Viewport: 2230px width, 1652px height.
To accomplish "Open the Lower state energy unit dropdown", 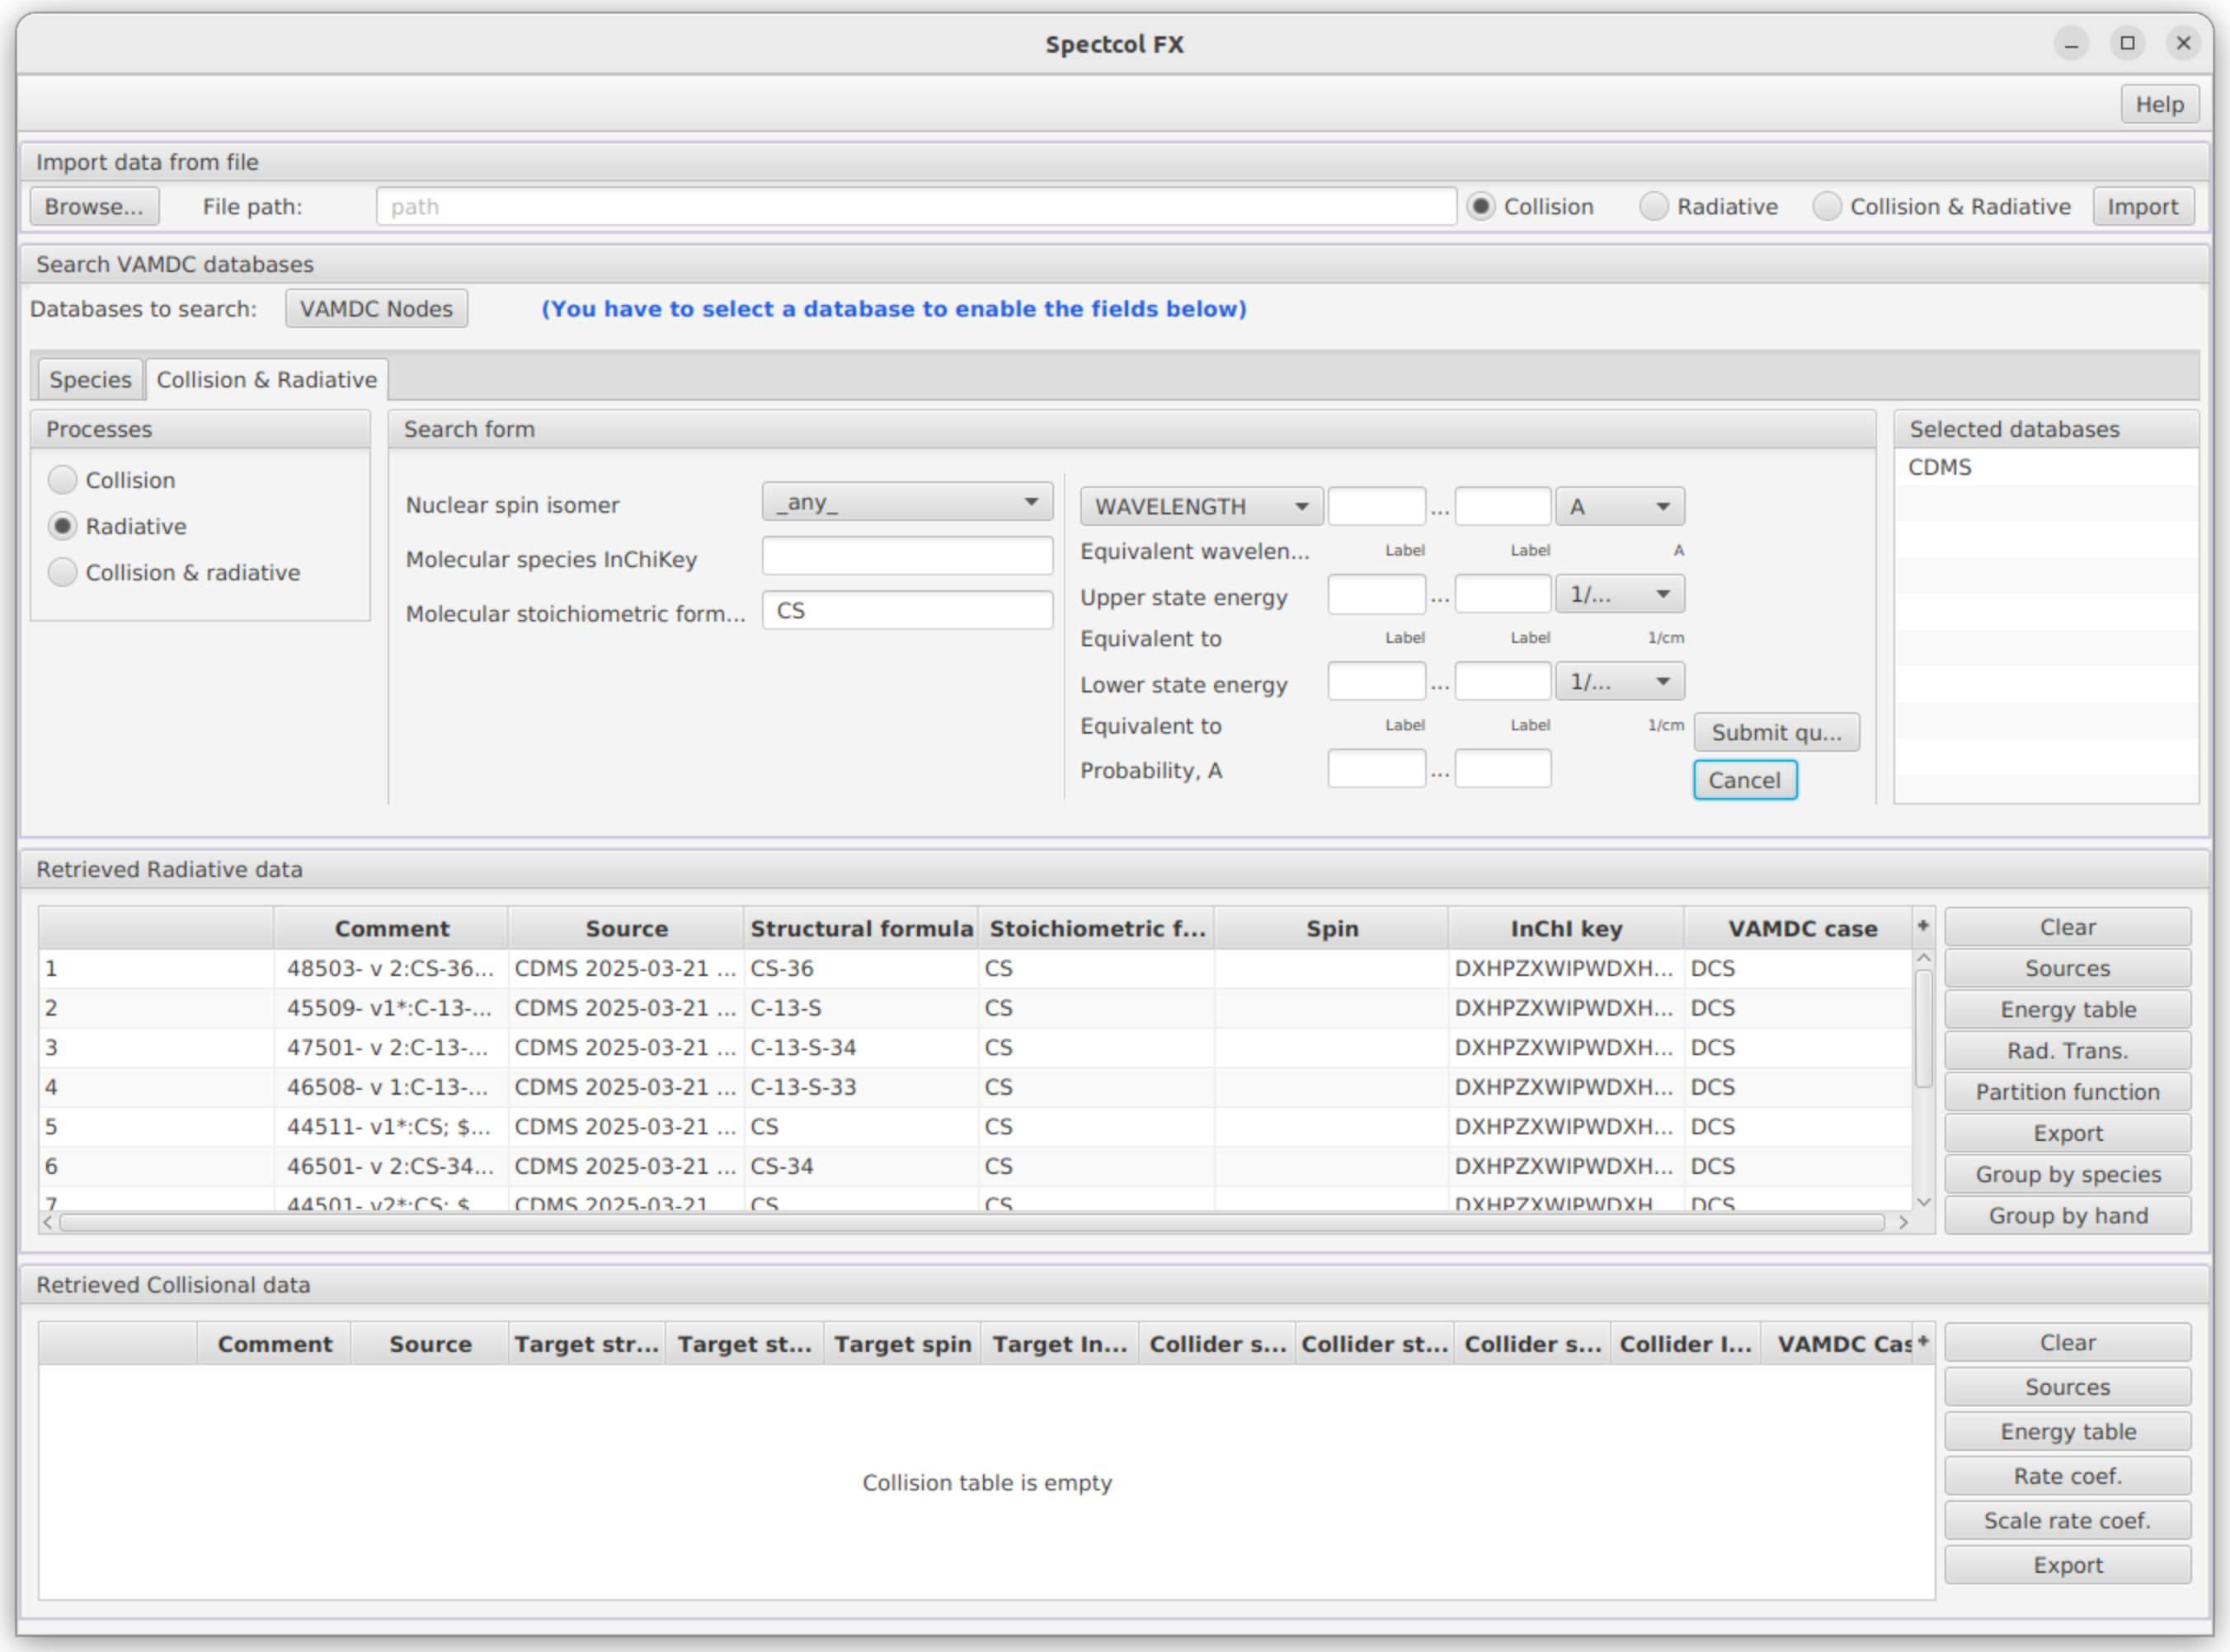I will [x=1619, y=681].
